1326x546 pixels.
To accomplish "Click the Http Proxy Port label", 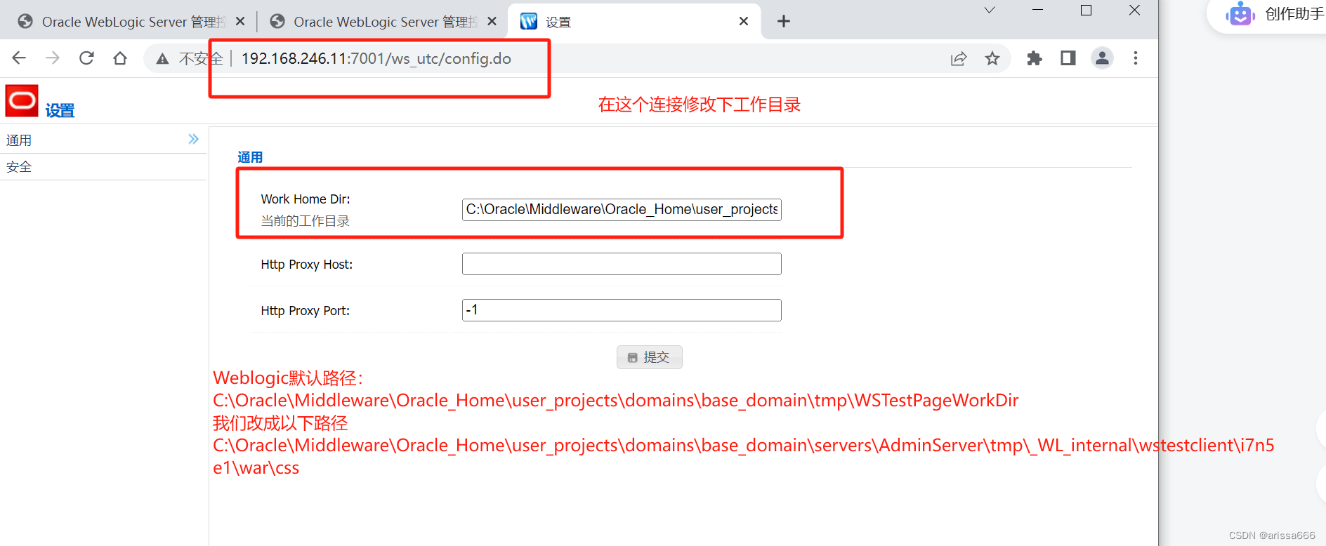I will [306, 311].
